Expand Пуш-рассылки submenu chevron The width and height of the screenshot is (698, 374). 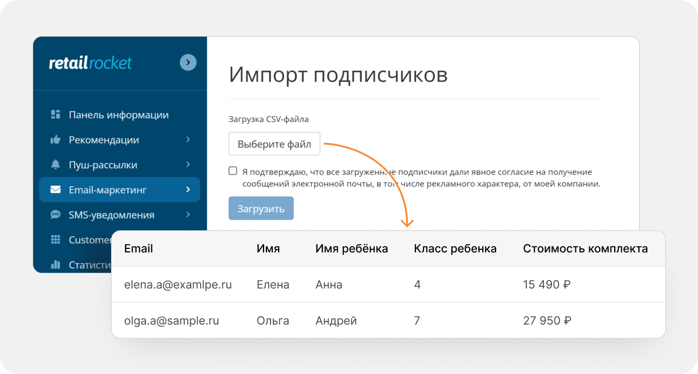(x=188, y=165)
